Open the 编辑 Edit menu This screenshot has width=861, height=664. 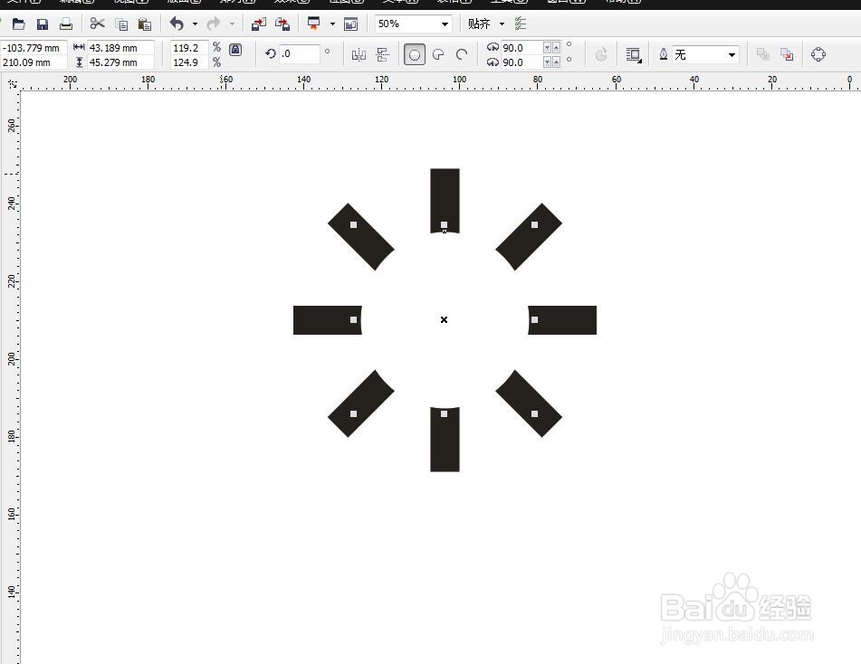tap(77, 3)
